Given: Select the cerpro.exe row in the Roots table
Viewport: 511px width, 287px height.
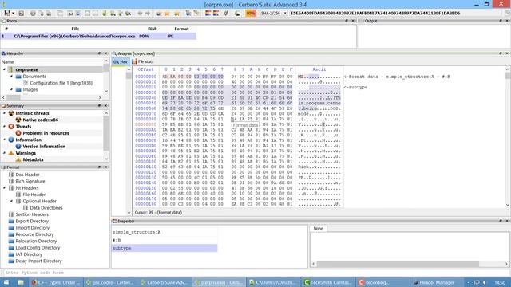Looking at the screenshot, I should pos(98,37).
